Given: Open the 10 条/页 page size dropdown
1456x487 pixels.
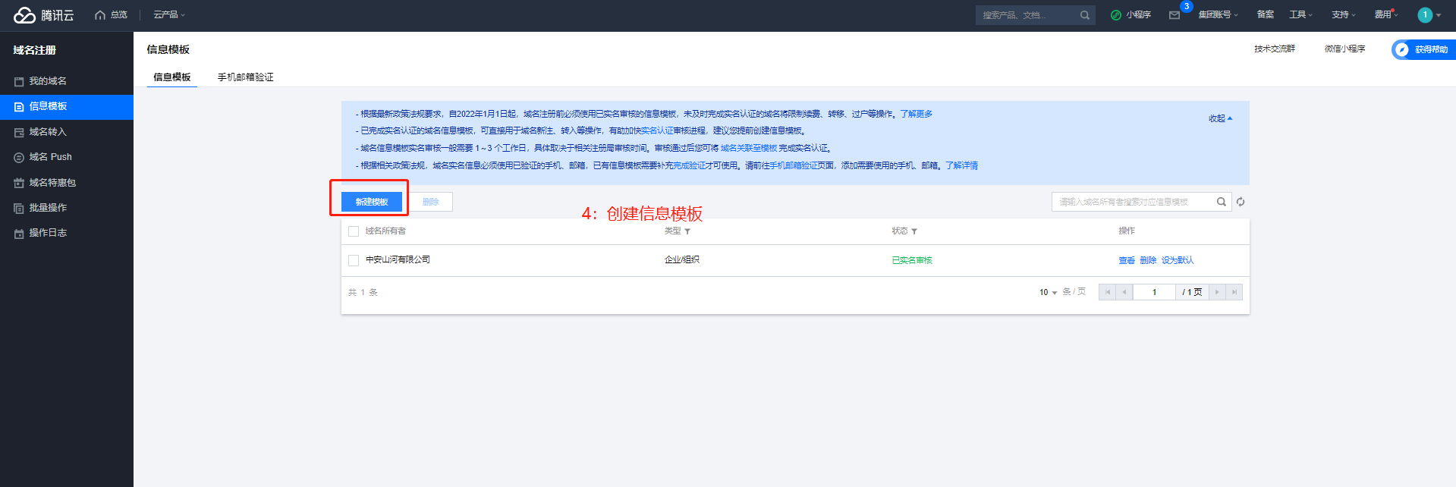Looking at the screenshot, I should point(1048,292).
